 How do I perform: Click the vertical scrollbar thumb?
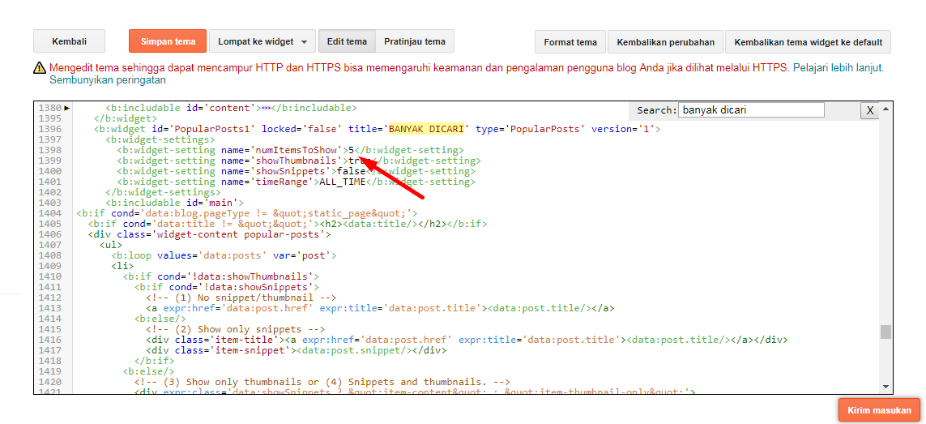[885, 332]
